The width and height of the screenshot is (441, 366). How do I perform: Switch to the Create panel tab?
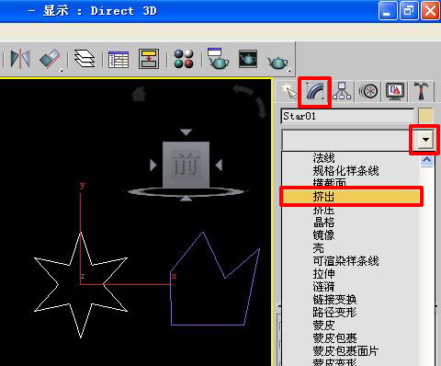(288, 91)
